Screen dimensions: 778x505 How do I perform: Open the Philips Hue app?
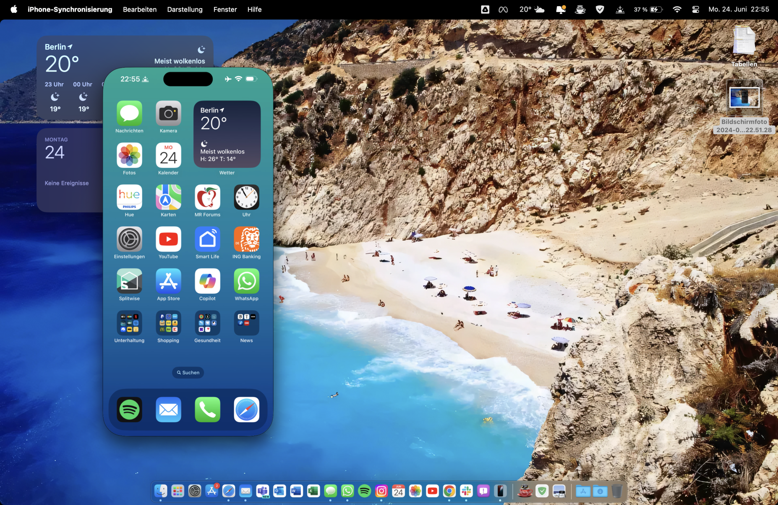tap(129, 197)
